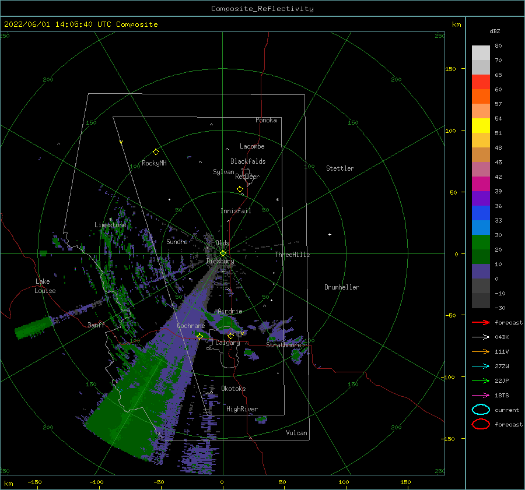Viewport: 525px width, 490px height.
Task: Click the Okotoks label
Action: pyautogui.click(x=233, y=389)
